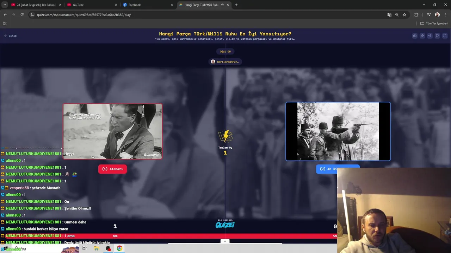Screen dimensions: 451x253
Task: Open Task View in taskbar
Action: 85,248
